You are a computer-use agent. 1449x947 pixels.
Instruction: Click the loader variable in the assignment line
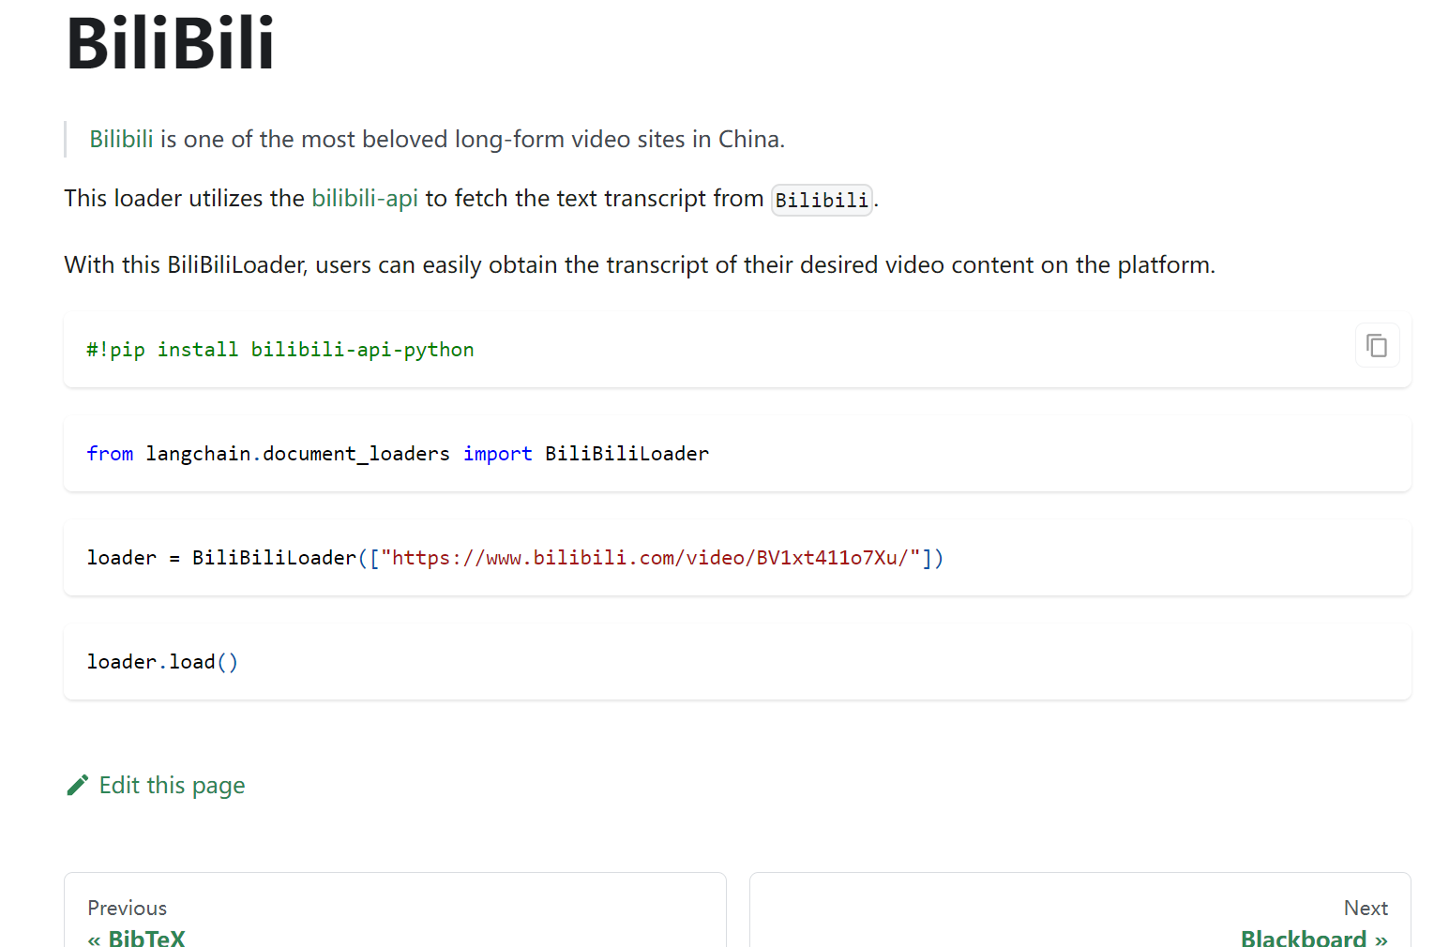pos(121,558)
